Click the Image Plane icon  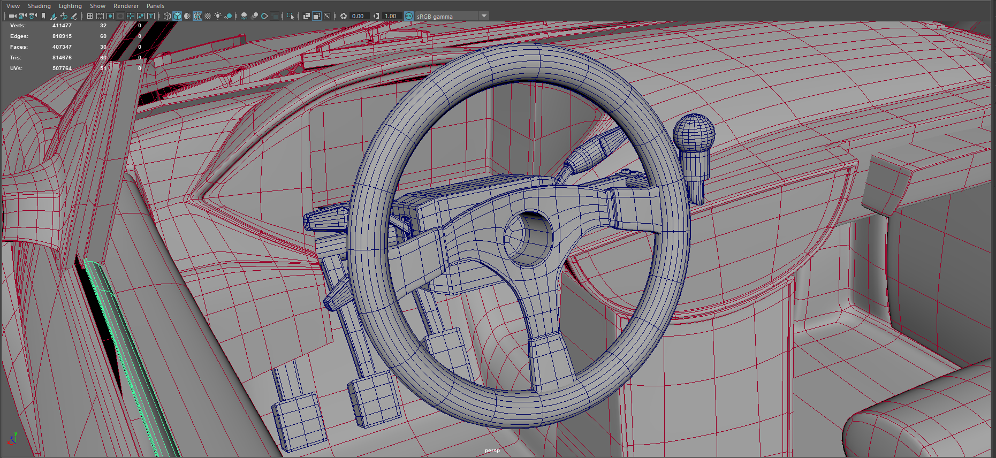click(x=54, y=16)
